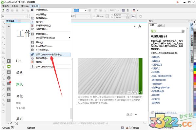Screen dimensions: 196x130
Task: Choose 更新(U) in Help menu
Action: click(x=50, y=42)
